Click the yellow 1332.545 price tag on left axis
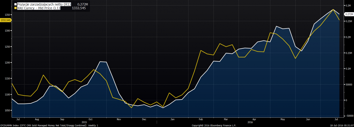Screen dimensions: 354x127 click(6, 20)
